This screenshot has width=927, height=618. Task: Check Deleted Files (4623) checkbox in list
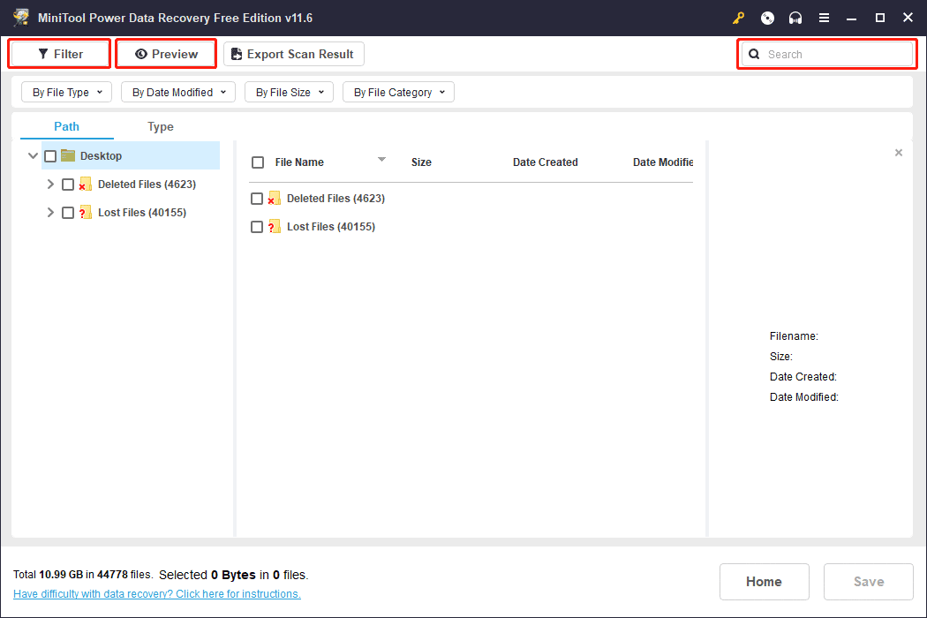coord(257,199)
